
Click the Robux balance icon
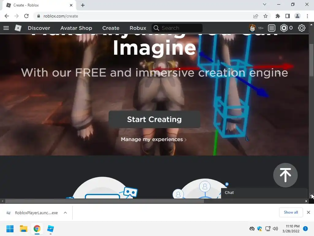pos(284,28)
